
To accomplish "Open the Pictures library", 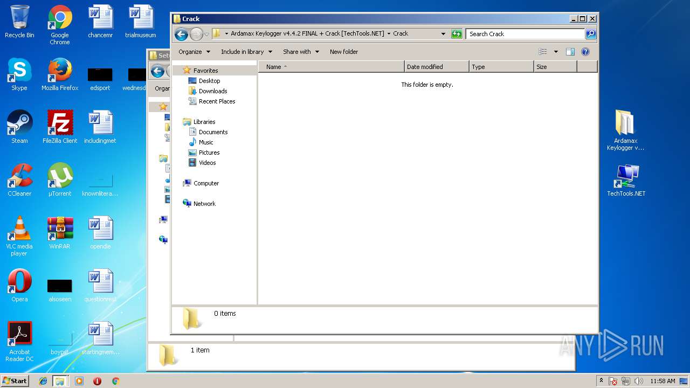I will 209,153.
